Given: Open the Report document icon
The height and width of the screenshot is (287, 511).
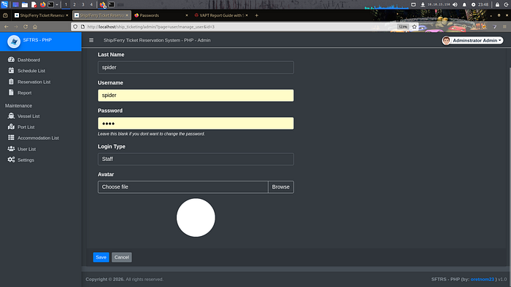Looking at the screenshot, I should (x=11, y=93).
